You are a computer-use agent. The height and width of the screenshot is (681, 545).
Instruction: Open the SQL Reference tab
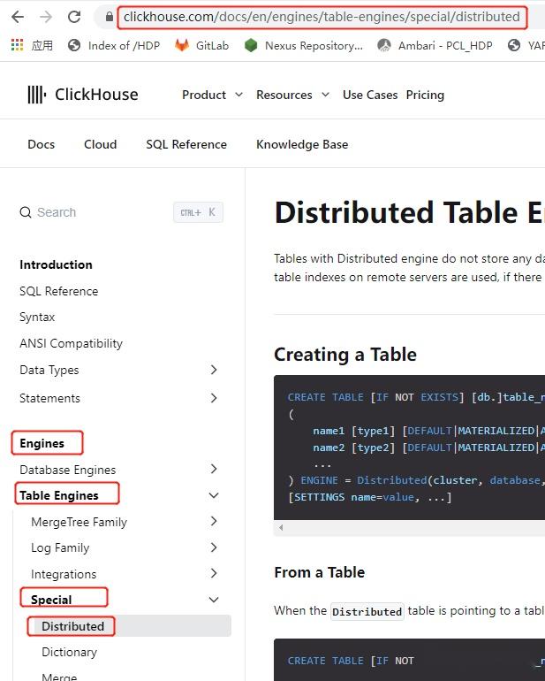coord(186,144)
